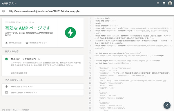Click the eye icon for search preview
This screenshot has width=174, height=111.
27,43
